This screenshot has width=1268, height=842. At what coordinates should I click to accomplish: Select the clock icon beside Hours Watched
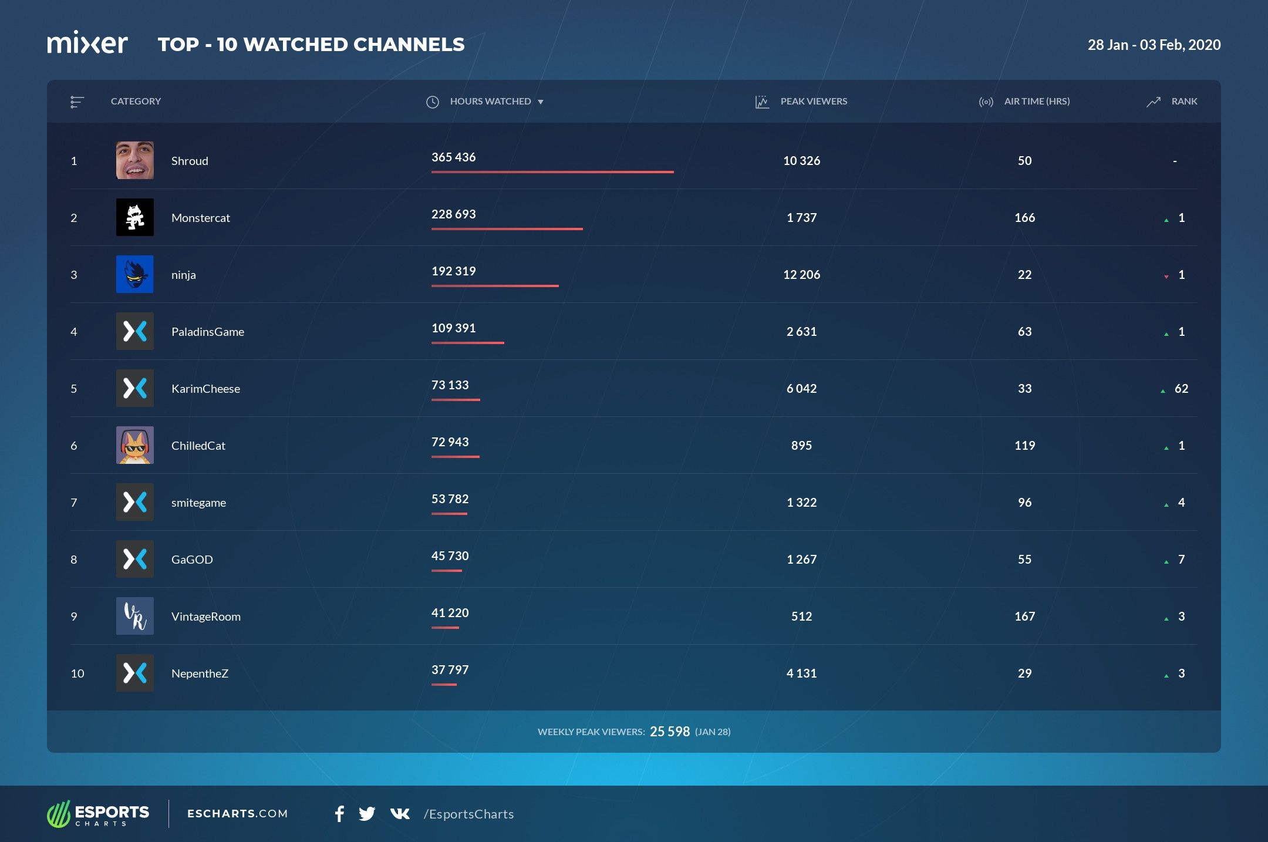(x=433, y=101)
